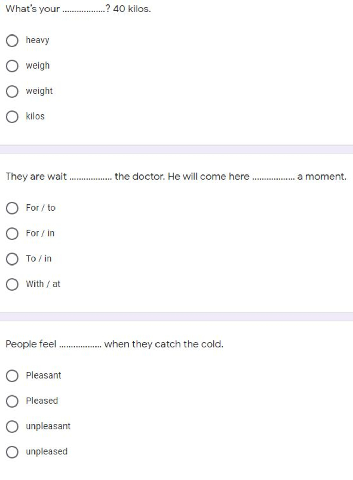353x480 pixels.
Task: Click the divider bar below the 'kilos' option
Action: (176, 149)
